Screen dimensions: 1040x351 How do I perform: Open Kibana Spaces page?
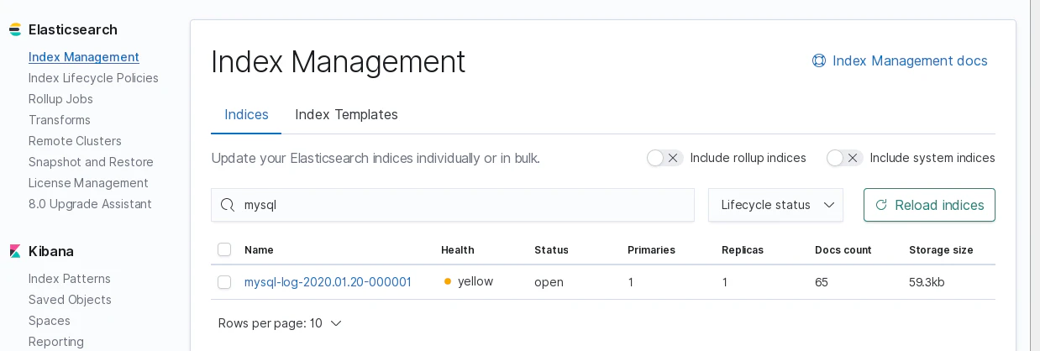coord(50,321)
